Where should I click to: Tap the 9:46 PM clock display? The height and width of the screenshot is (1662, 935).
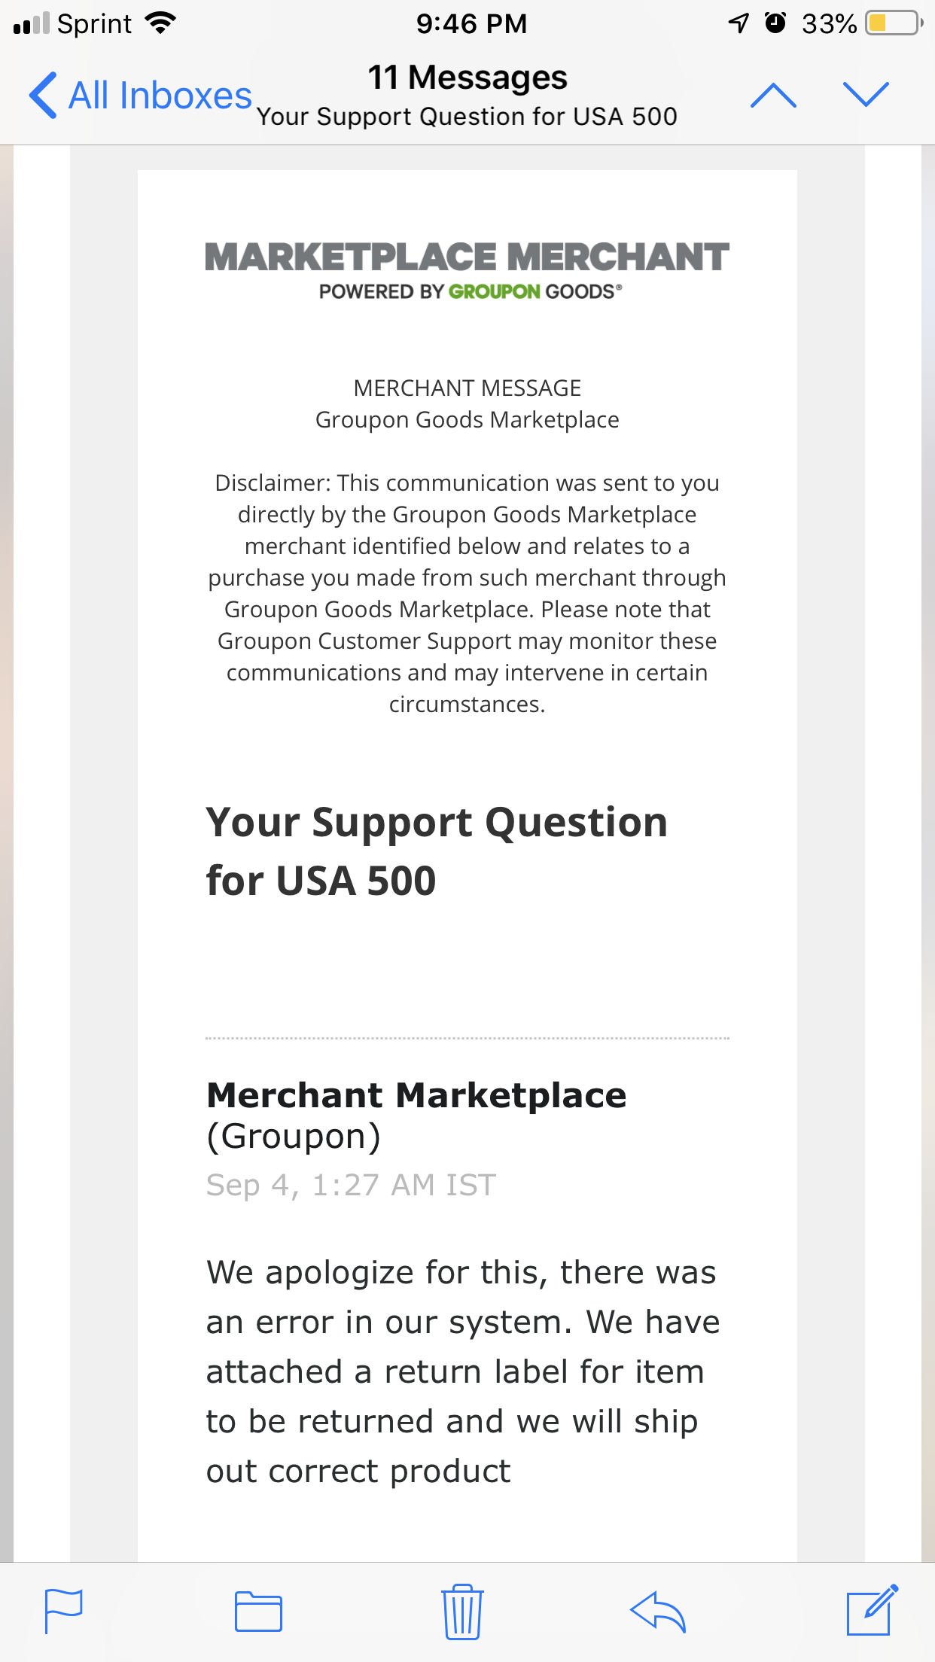point(472,23)
